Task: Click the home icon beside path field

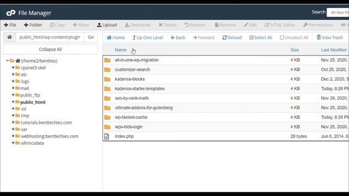Action: coord(10,37)
